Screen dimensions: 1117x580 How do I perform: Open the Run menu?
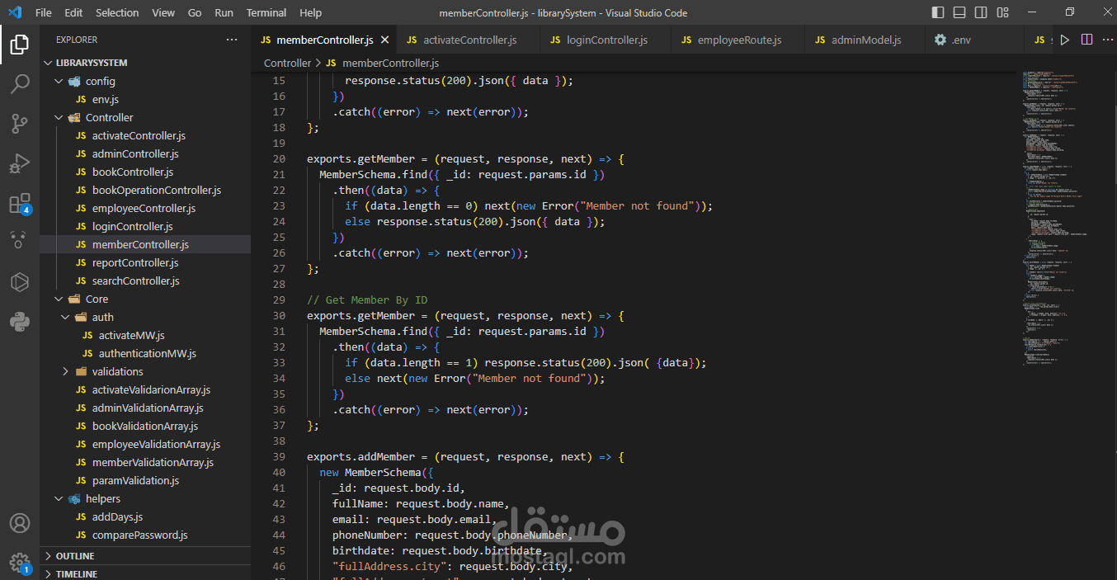[x=224, y=12]
